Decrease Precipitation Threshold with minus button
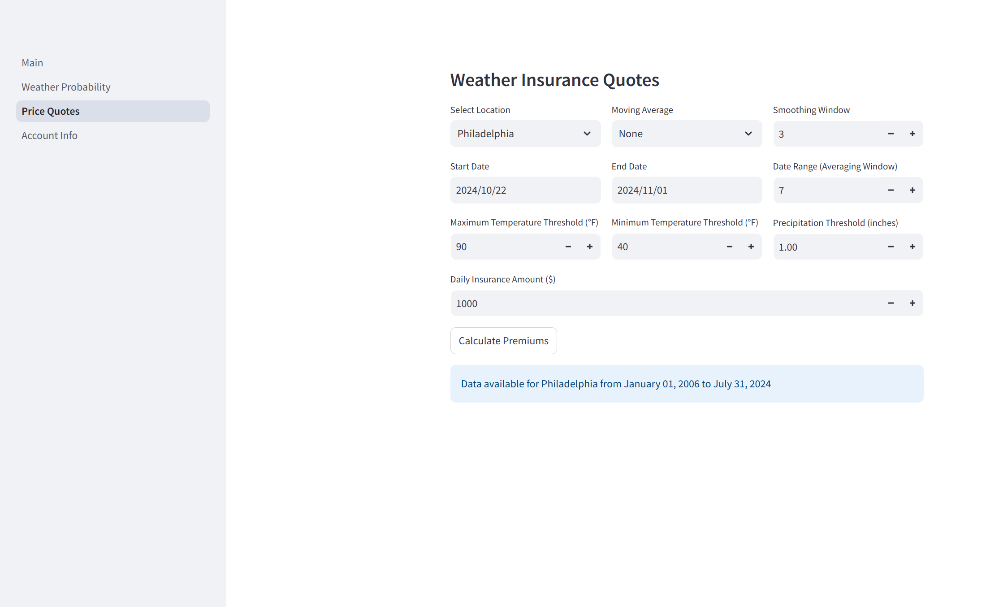Screen dimensions: 986x607 891,247
